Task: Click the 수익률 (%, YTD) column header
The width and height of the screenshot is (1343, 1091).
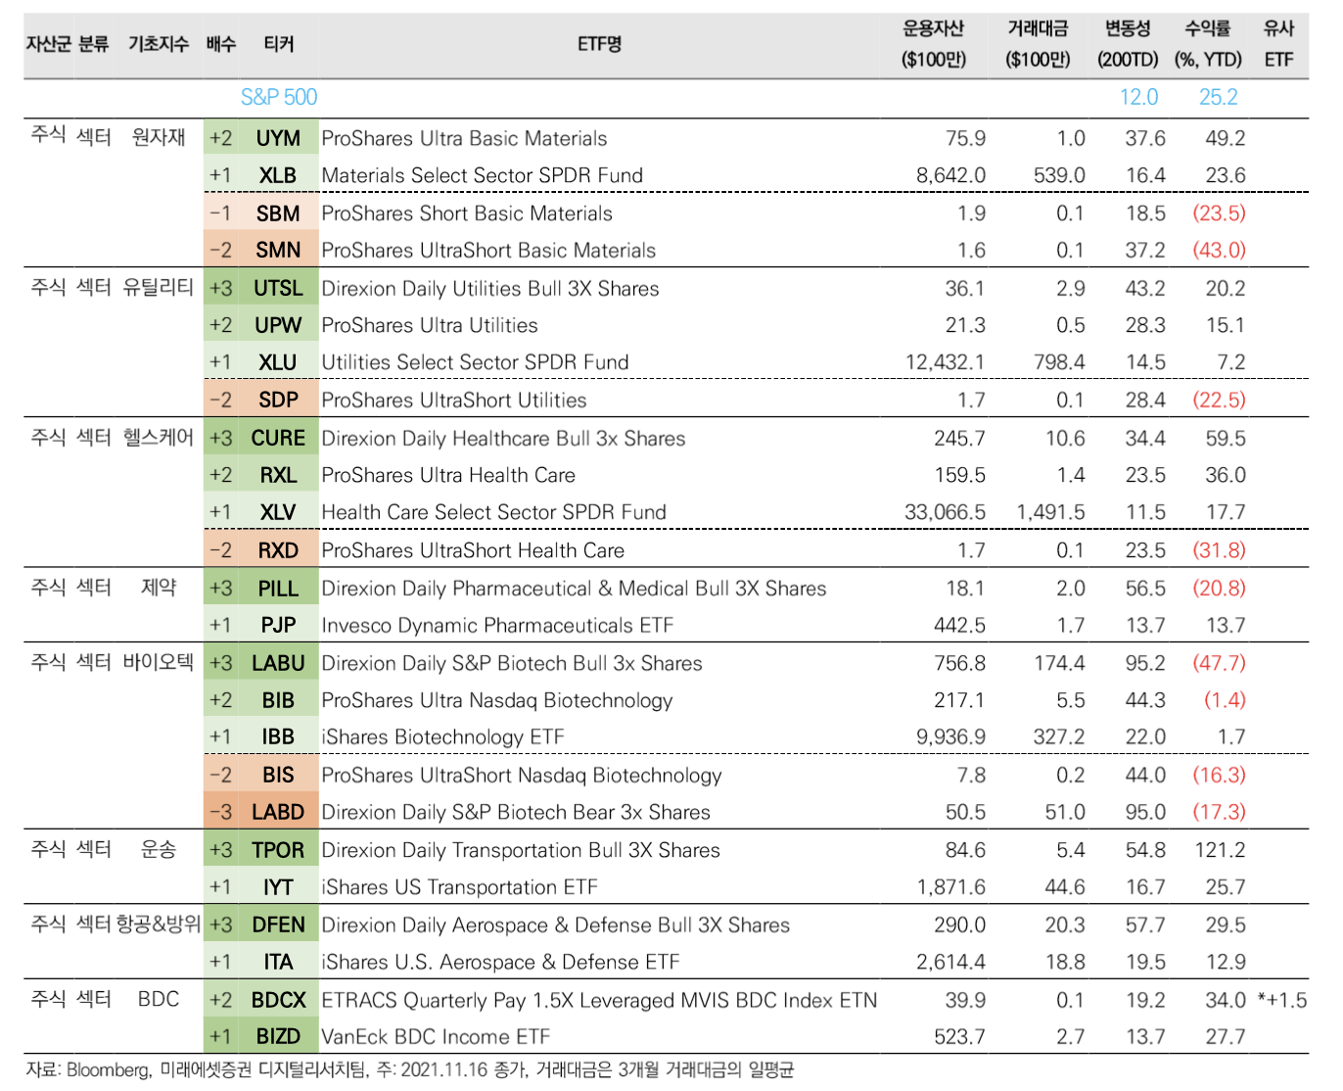Action: pos(1209,44)
